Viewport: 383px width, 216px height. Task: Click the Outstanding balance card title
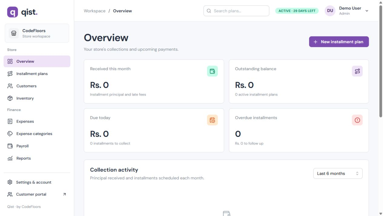(x=256, y=69)
